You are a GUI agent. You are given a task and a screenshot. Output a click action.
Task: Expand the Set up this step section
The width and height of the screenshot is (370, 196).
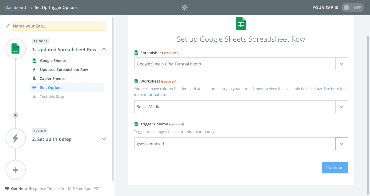(x=104, y=139)
